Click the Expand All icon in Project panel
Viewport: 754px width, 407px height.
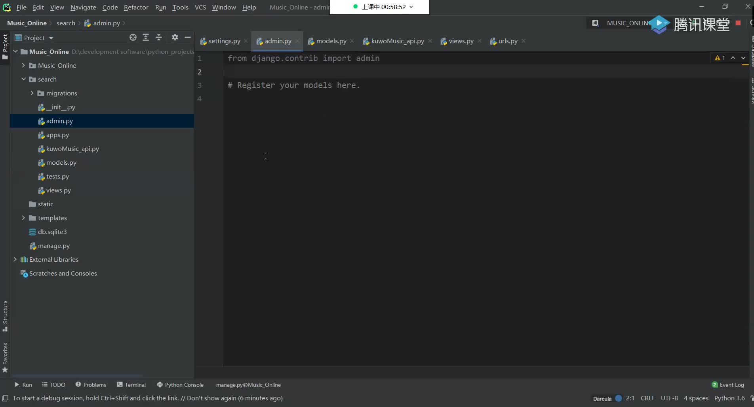click(x=146, y=37)
